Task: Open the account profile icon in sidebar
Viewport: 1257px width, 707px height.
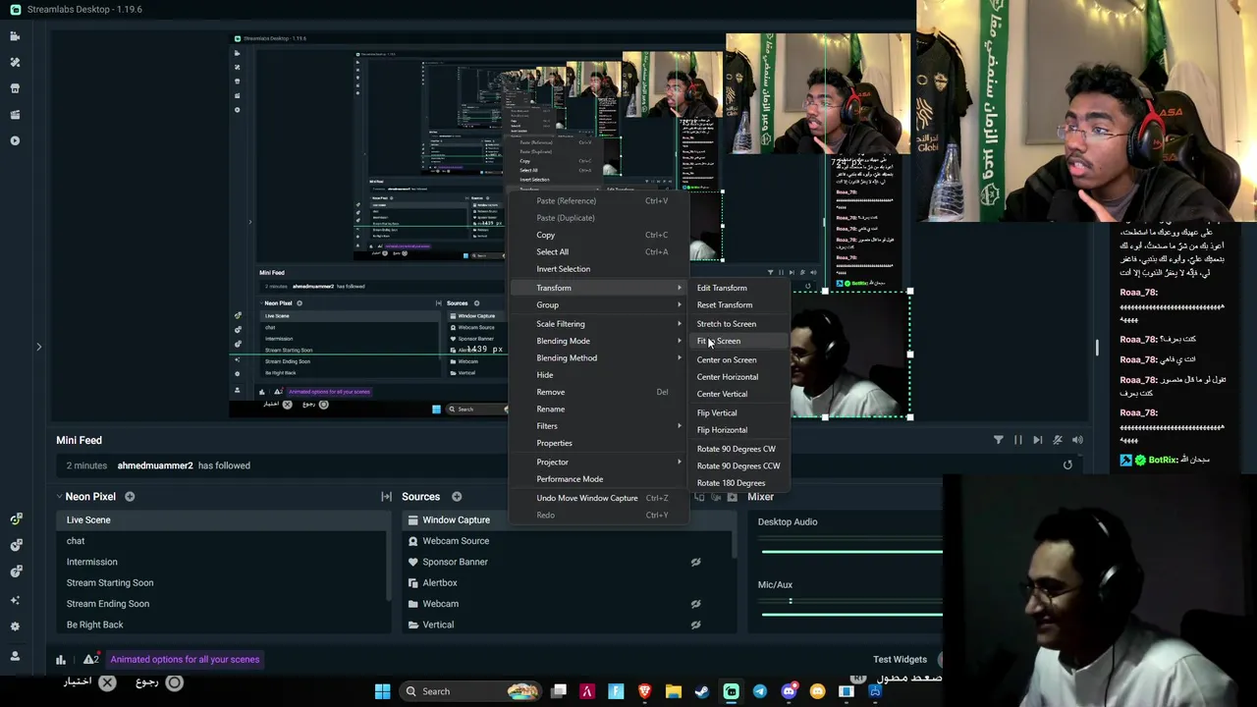Action: point(15,656)
